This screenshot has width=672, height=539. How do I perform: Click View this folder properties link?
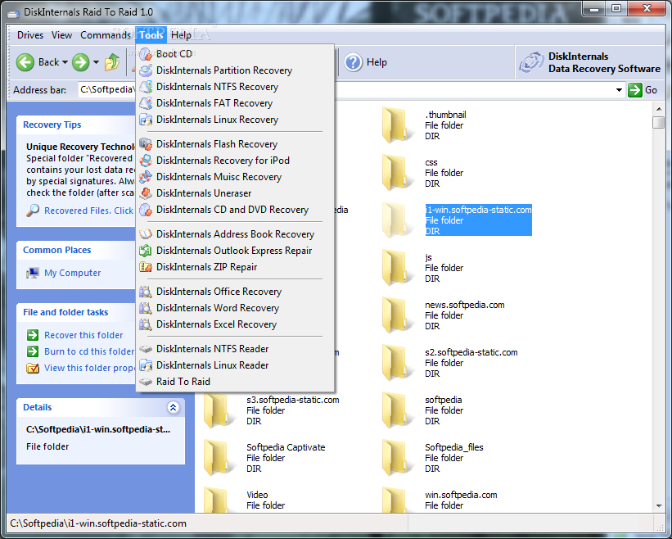[x=89, y=368]
